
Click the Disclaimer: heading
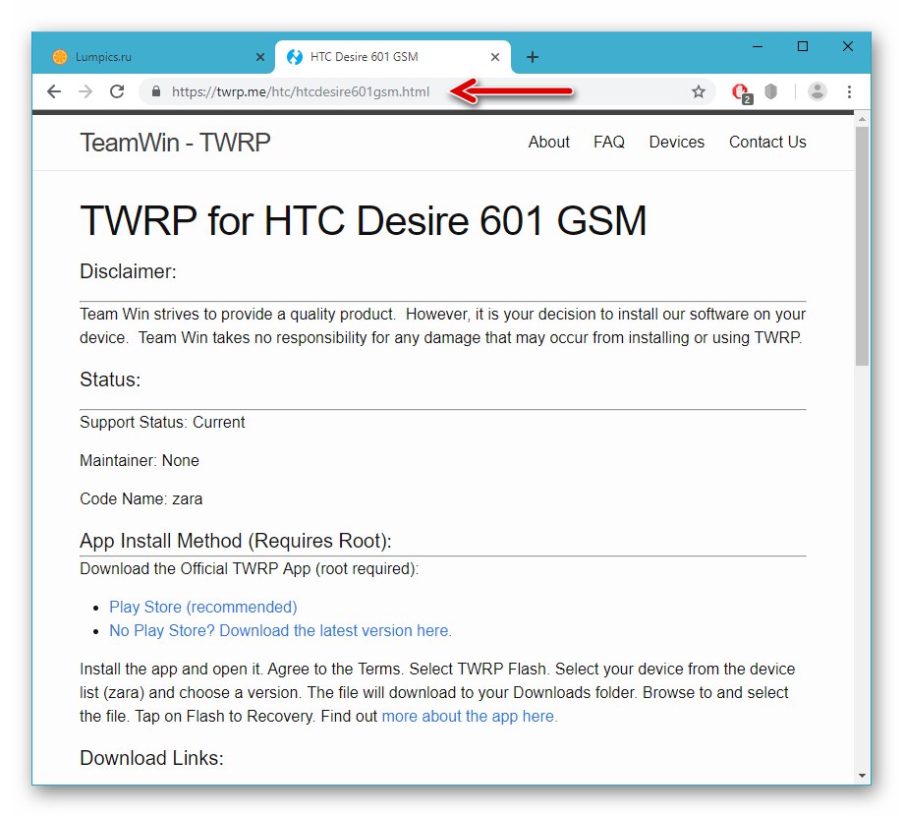128,271
